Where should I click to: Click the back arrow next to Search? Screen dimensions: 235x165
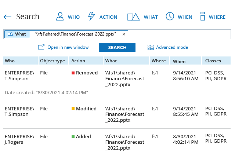(x=8, y=17)
